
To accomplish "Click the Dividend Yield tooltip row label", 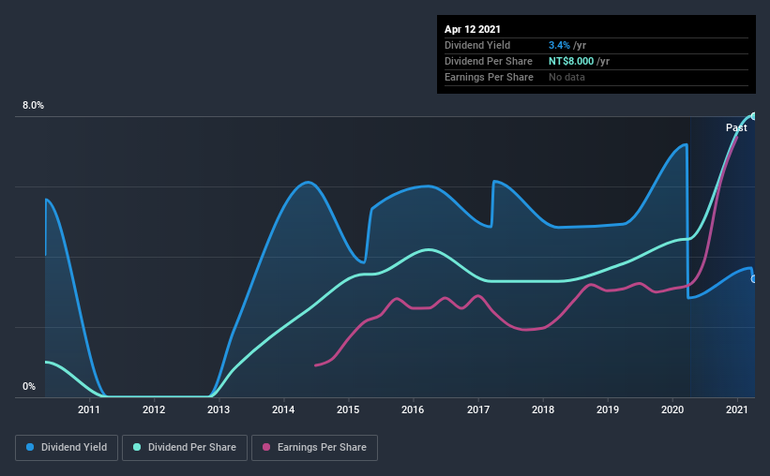I will click(x=477, y=45).
